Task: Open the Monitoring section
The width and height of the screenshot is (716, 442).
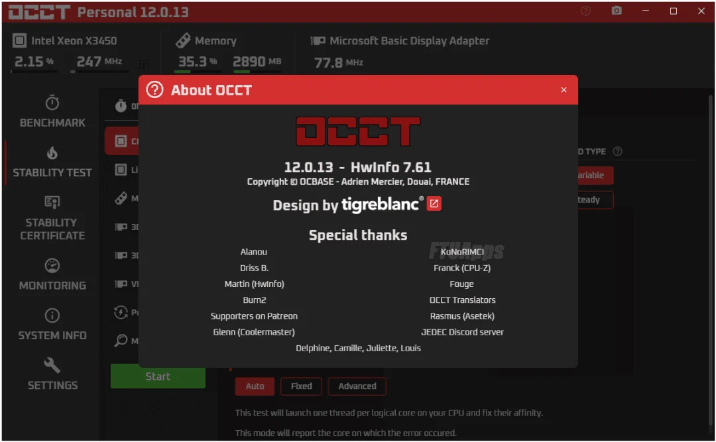Action: pos(52,274)
